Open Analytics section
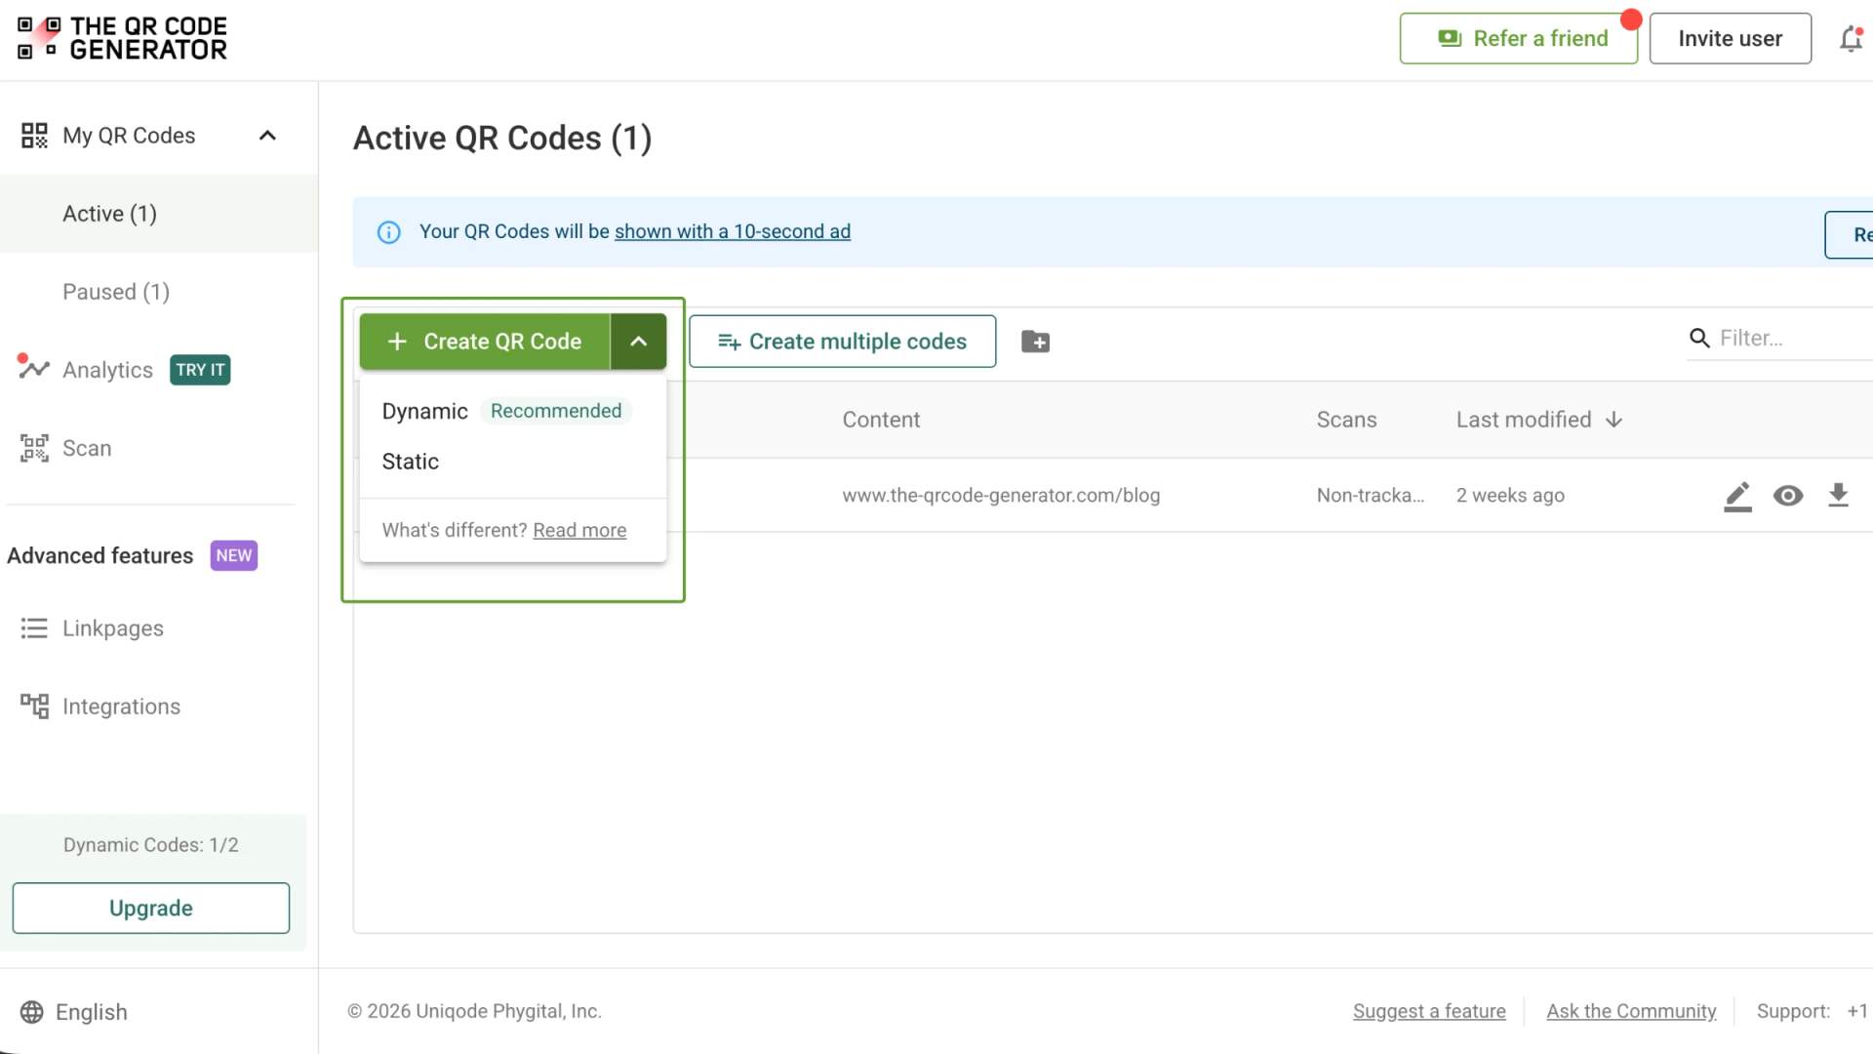The width and height of the screenshot is (1873, 1054). (x=107, y=370)
